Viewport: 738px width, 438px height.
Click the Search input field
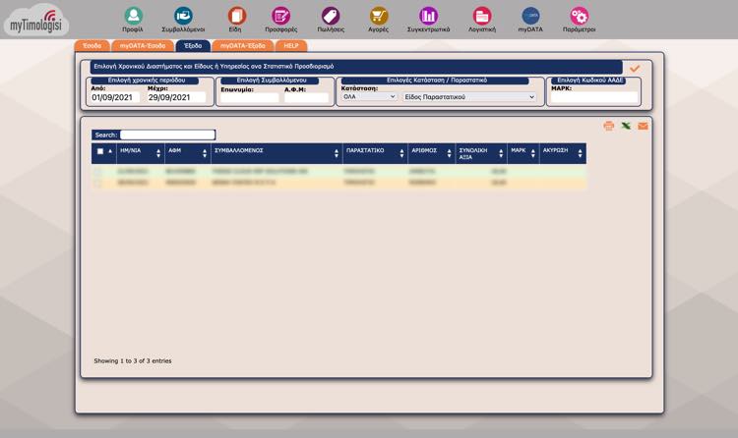click(x=167, y=135)
